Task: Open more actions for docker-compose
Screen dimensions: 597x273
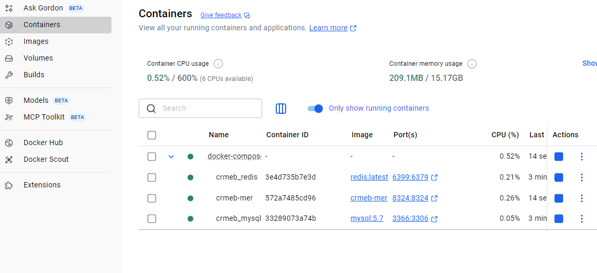Action: [581, 157]
